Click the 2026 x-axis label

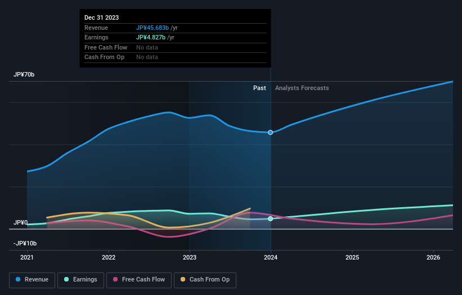[433, 258]
